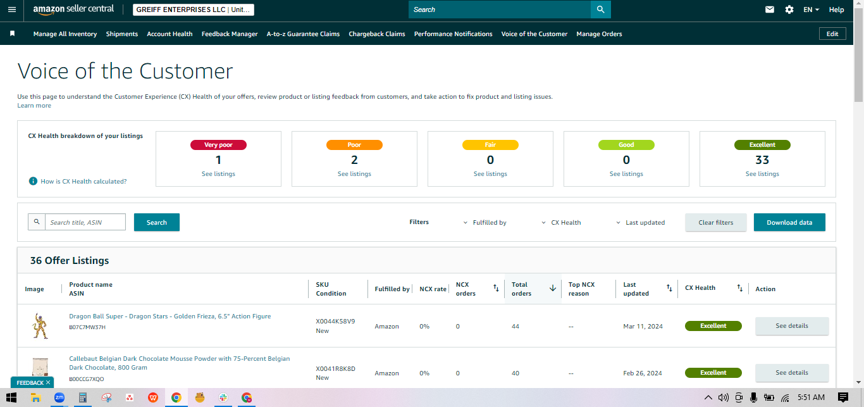Open Account Health menu item
This screenshot has width=864, height=407.
click(170, 34)
